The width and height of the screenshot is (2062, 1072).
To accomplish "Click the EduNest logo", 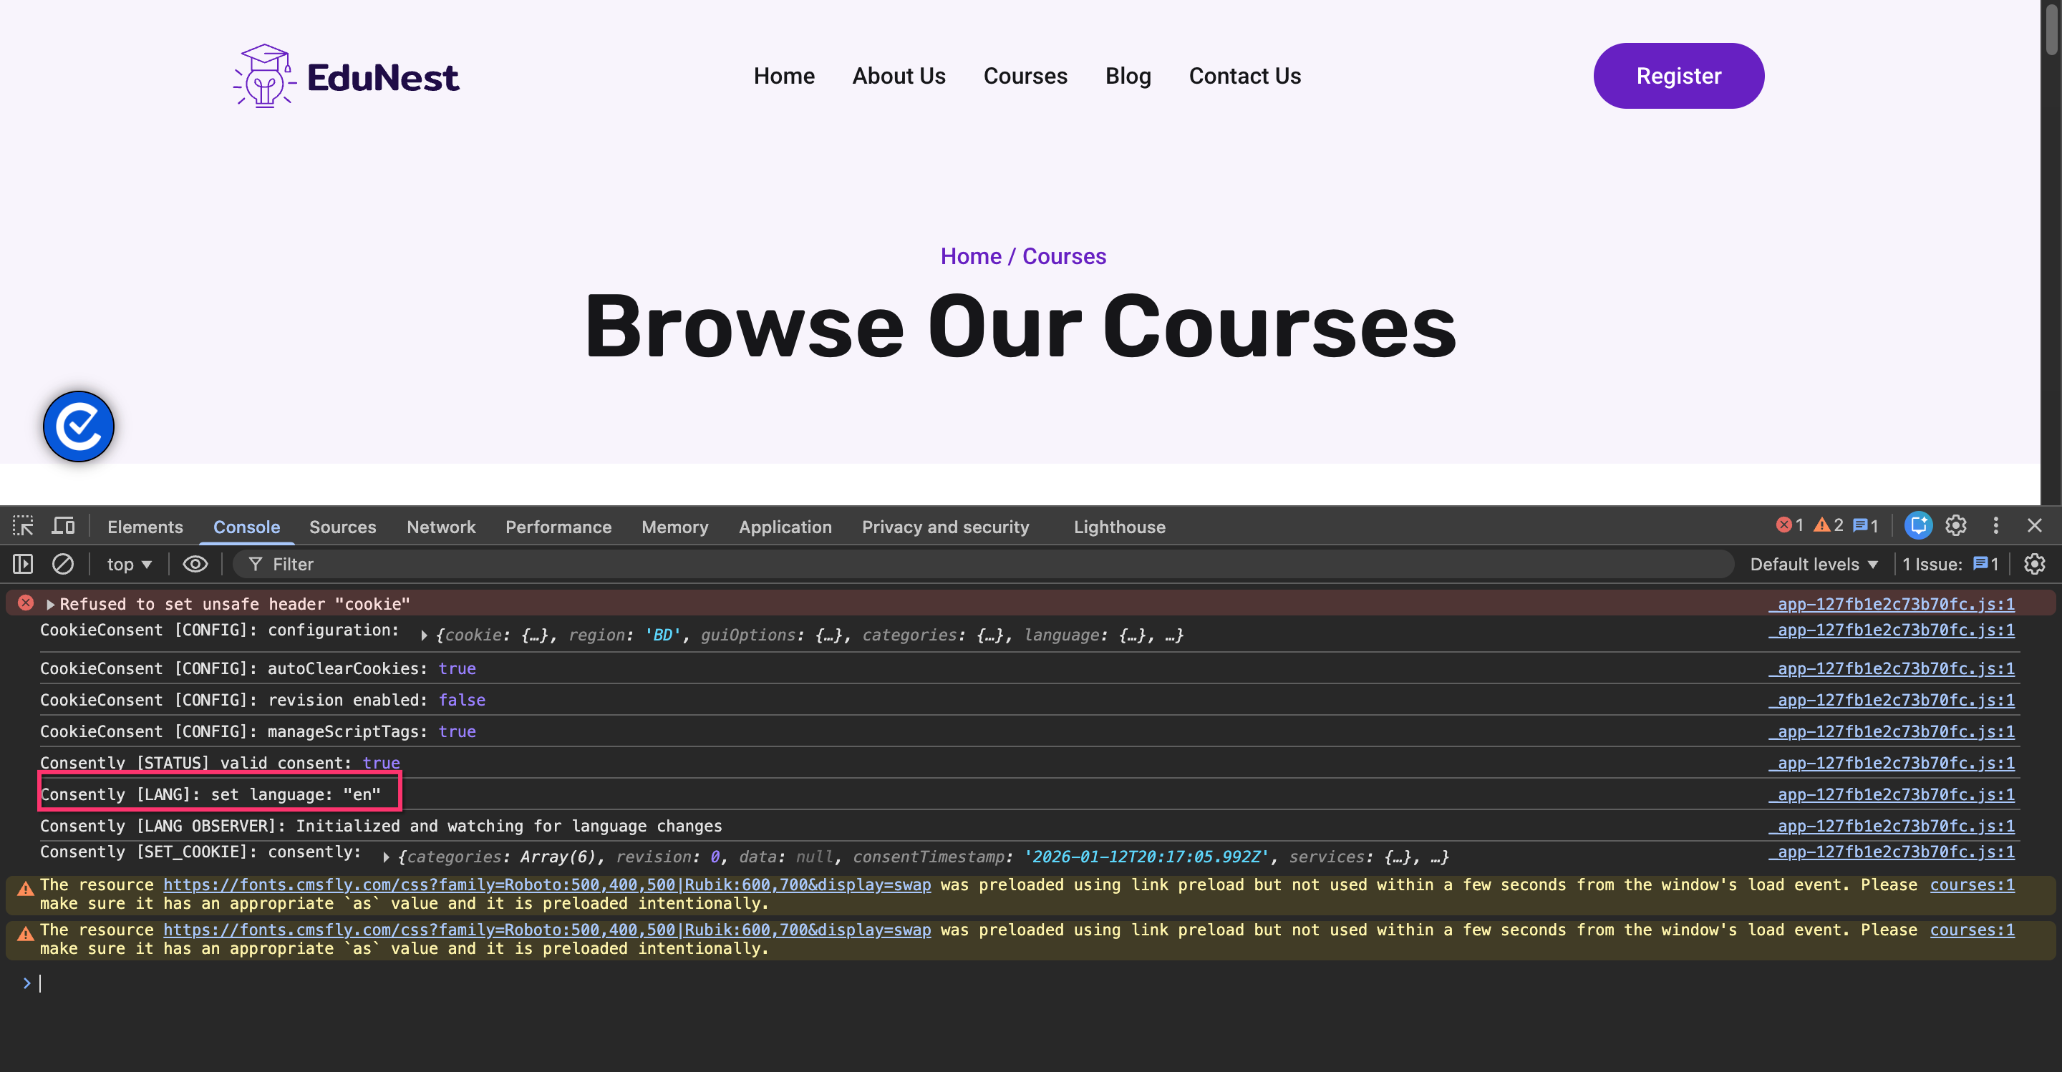I will pyautogui.click(x=346, y=76).
